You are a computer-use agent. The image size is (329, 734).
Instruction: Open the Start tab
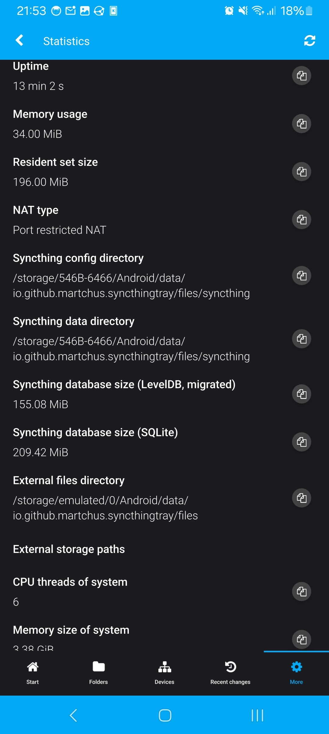pos(33,673)
